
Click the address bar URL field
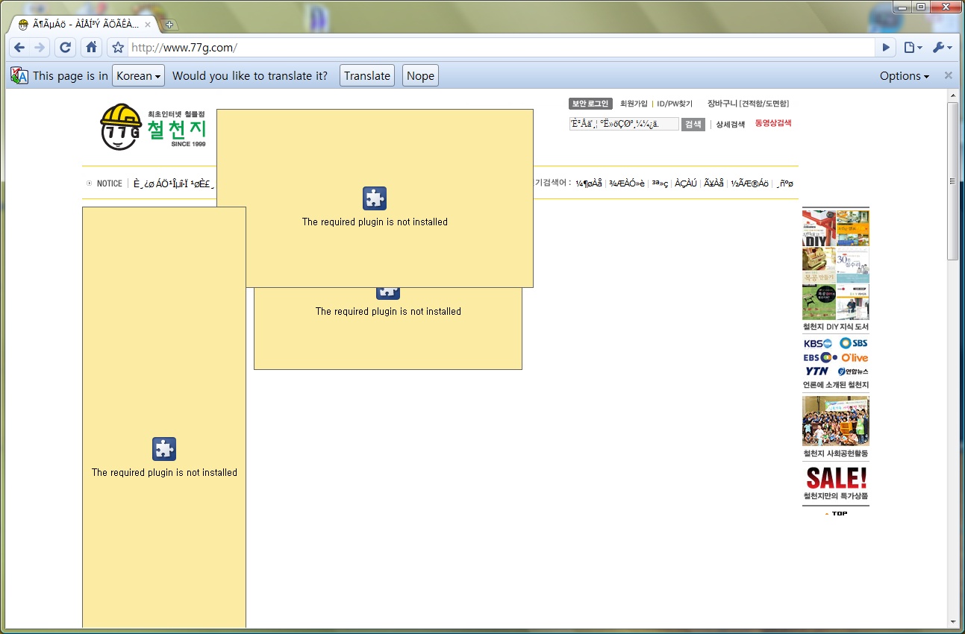(x=500, y=48)
